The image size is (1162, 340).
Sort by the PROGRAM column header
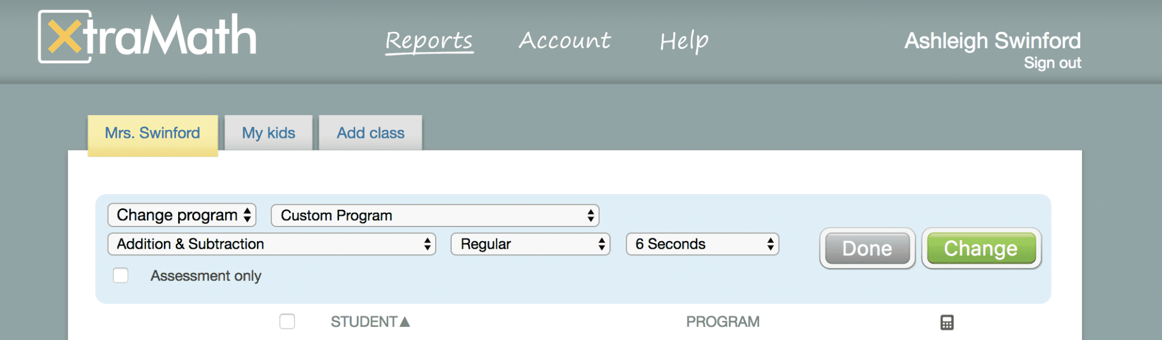pyautogui.click(x=722, y=322)
